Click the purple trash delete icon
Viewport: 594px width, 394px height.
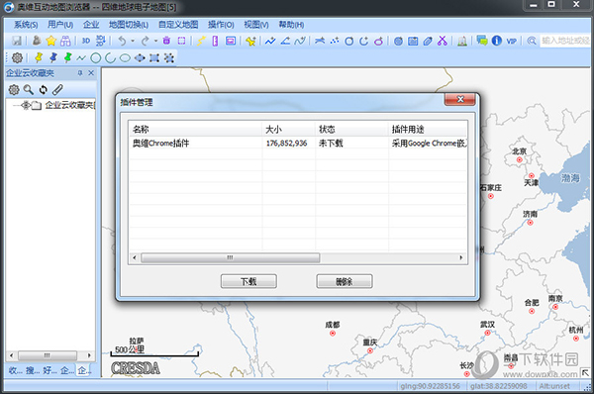pyautogui.click(x=166, y=41)
